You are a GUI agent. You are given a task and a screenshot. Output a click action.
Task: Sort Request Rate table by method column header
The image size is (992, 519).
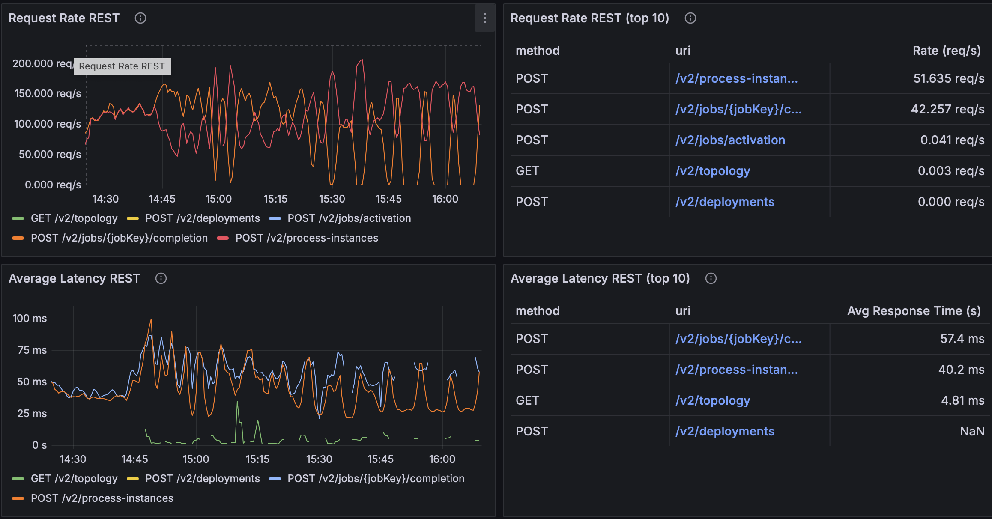[538, 51]
